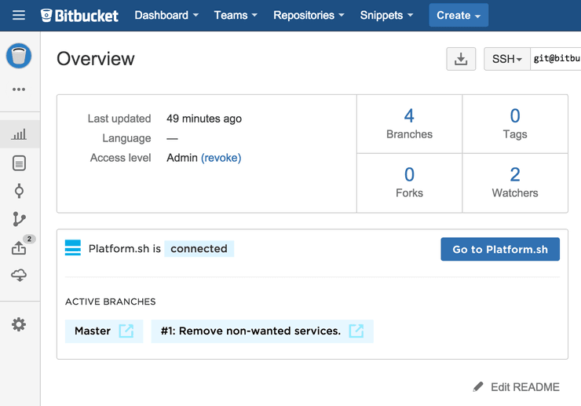
Task: Click the '49 minutes ago' text
Action: pos(204,119)
